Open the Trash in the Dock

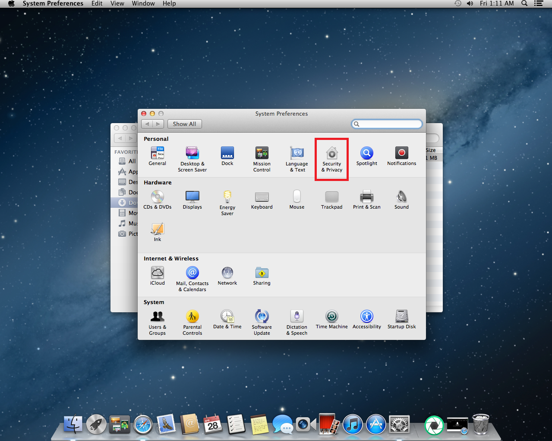[x=481, y=425]
